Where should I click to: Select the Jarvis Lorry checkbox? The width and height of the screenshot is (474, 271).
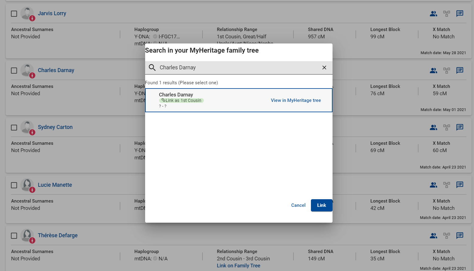[x=14, y=14]
